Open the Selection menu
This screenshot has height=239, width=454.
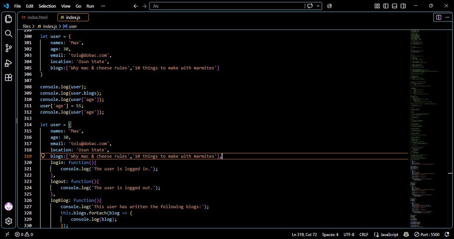click(47, 6)
